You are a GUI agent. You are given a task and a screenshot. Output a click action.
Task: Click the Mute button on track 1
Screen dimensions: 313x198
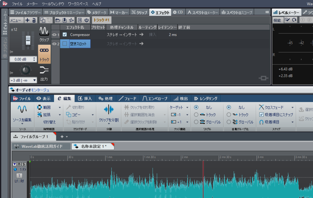[19, 164]
